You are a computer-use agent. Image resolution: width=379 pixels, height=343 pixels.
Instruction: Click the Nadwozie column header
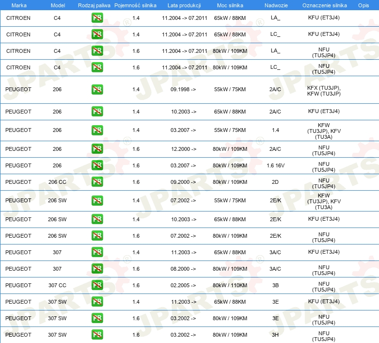276,5
